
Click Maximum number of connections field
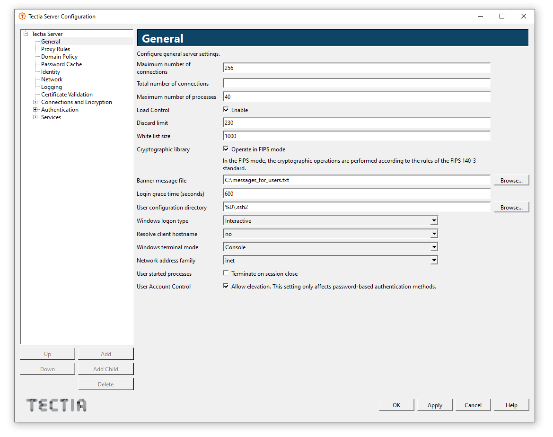tap(357, 68)
